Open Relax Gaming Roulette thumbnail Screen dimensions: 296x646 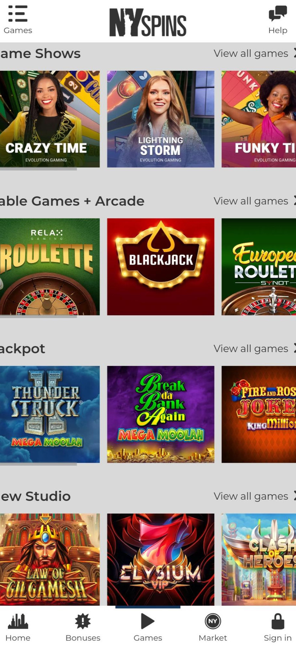(50, 267)
